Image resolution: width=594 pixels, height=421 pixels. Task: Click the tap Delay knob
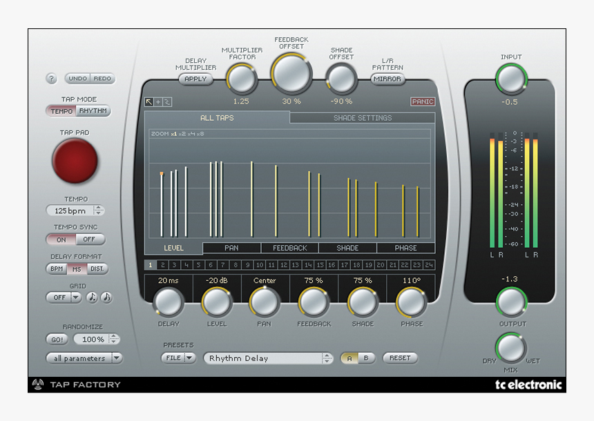coord(169,302)
